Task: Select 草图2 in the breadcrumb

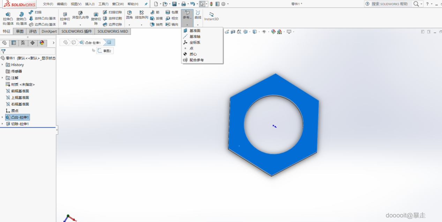Action: [105, 51]
